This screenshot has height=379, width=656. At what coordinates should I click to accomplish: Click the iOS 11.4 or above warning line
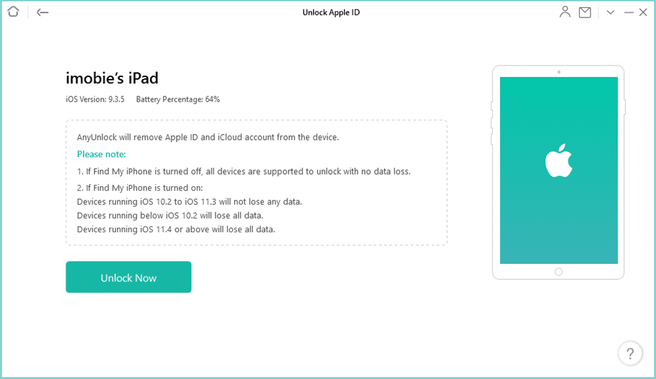point(176,229)
